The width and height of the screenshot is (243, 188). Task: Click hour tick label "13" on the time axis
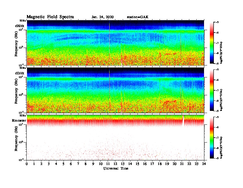coord(123,164)
